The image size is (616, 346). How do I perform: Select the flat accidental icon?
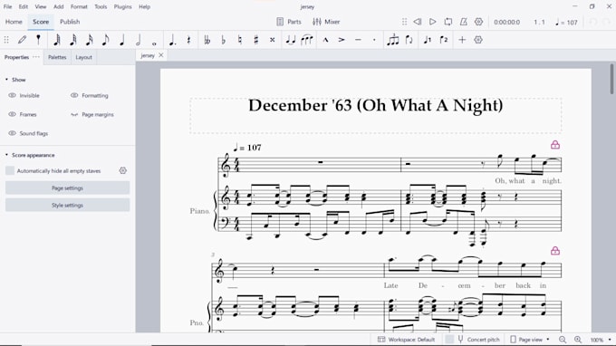click(223, 40)
